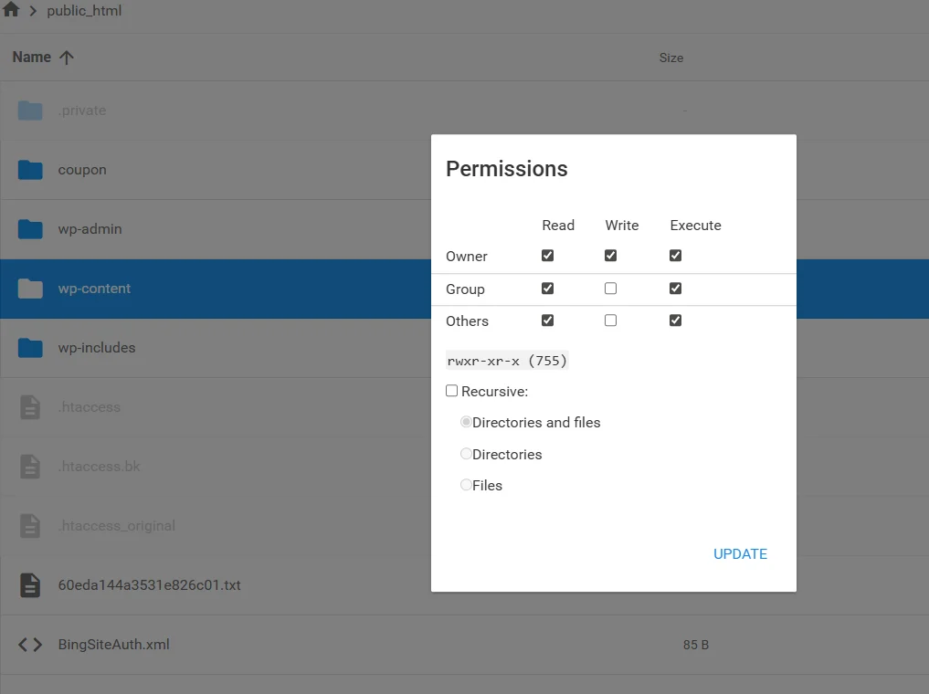The width and height of the screenshot is (929, 694).
Task: Click the UPDATE button
Action: pos(740,553)
